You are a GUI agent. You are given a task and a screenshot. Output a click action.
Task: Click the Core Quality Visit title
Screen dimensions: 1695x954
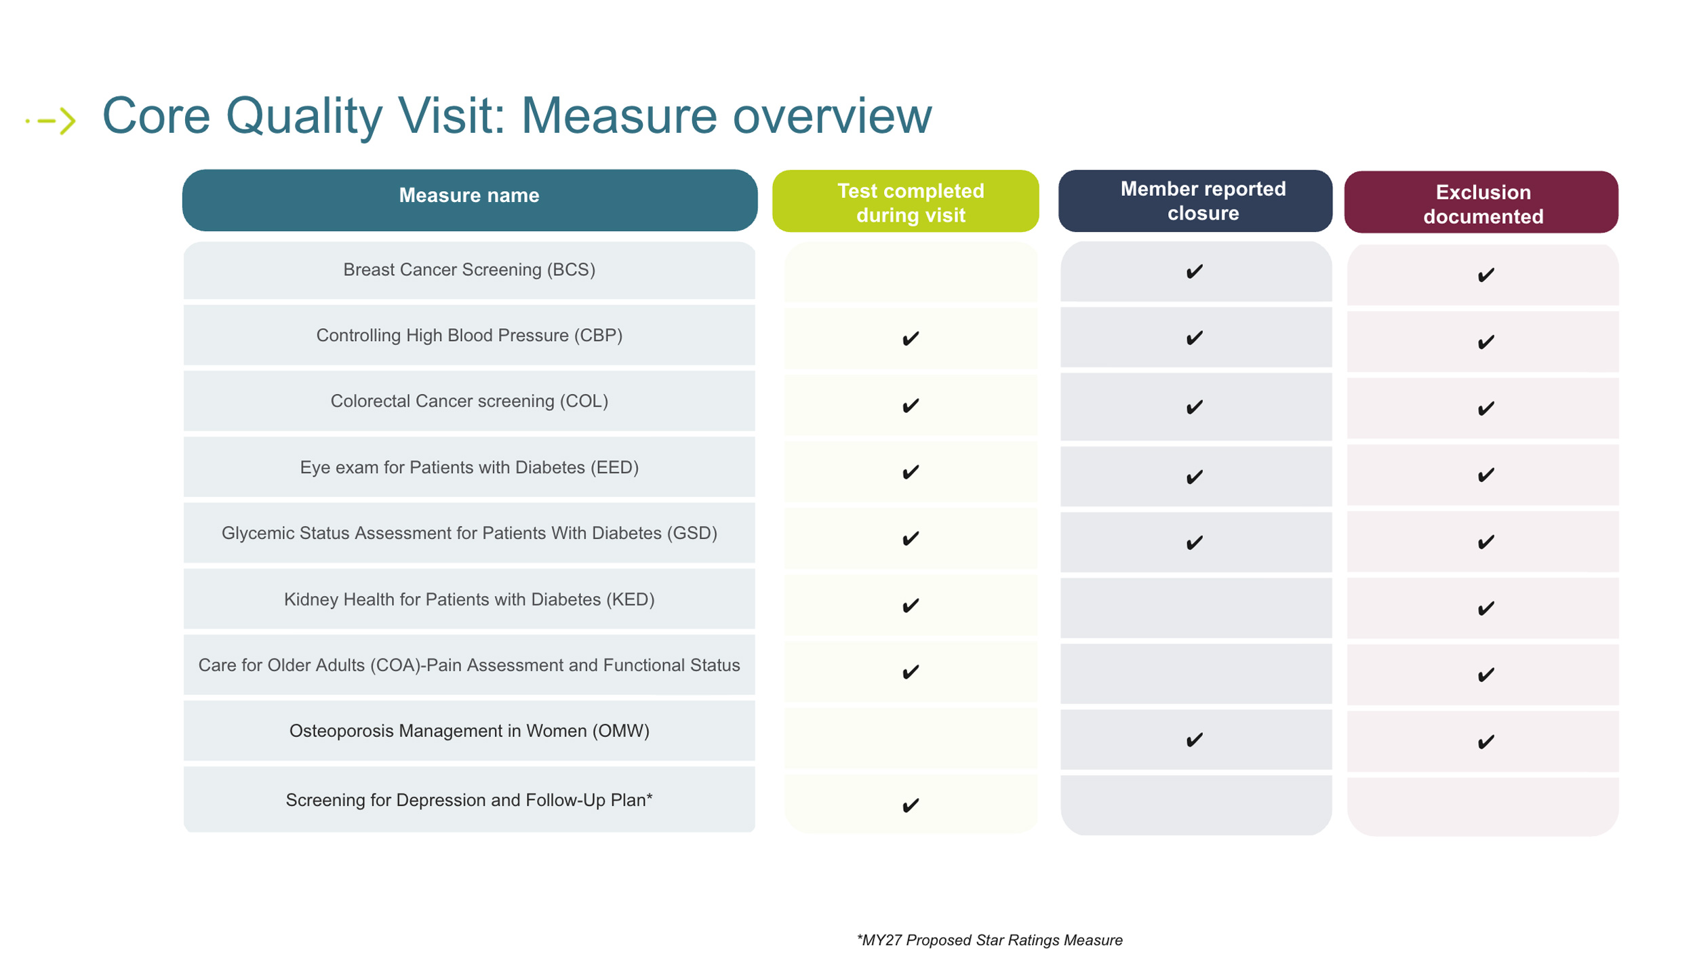pos(517,116)
